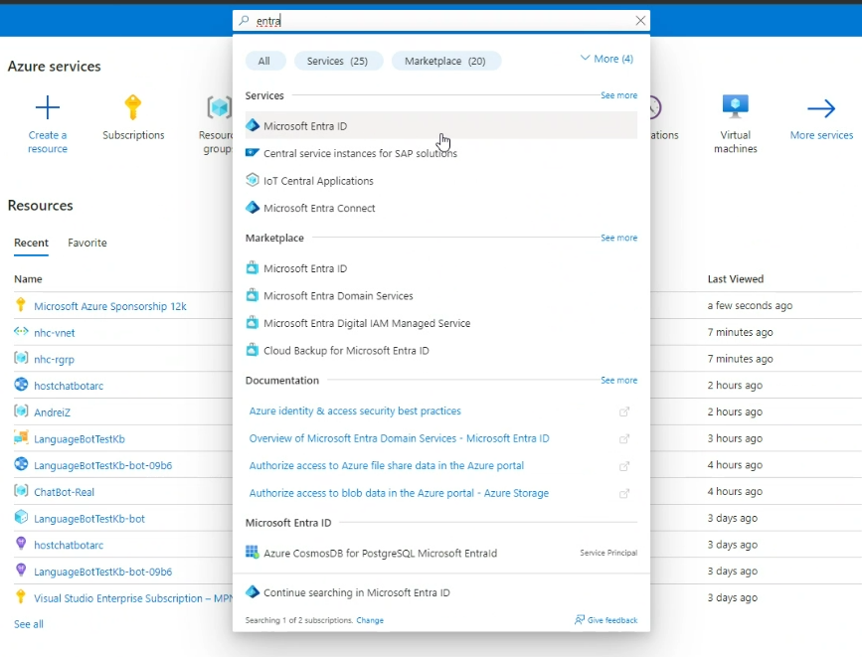This screenshot has height=657, width=862.
Task: Click external link icon for file share data doc
Action: pos(624,466)
